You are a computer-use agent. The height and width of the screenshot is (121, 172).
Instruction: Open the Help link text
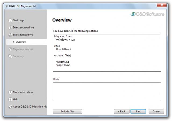coord(16,99)
